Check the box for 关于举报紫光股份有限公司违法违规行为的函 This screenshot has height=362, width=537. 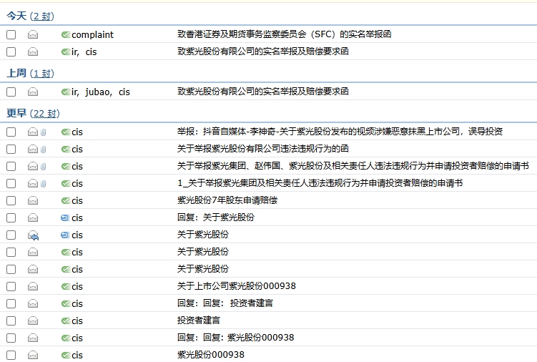pos(11,149)
